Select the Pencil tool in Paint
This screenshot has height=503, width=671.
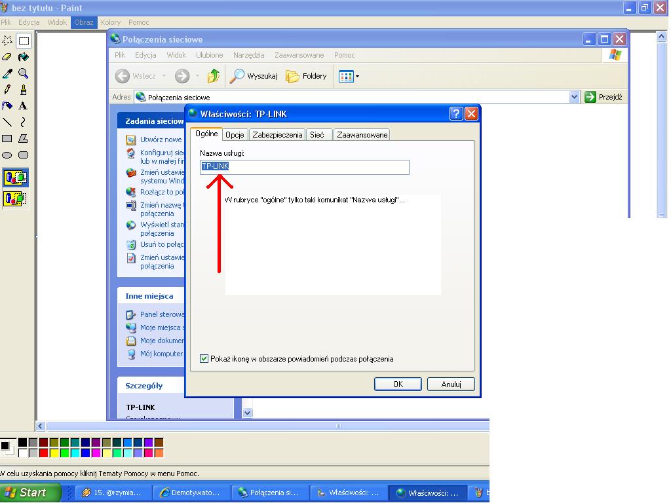(x=7, y=89)
